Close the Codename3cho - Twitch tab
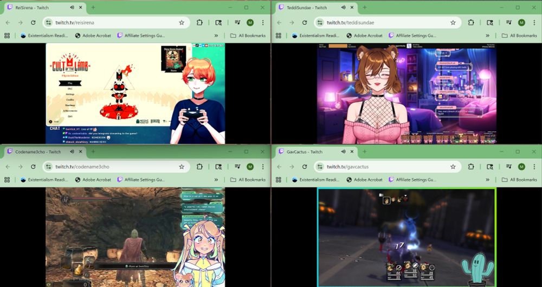This screenshot has width=542, height=287. [81, 151]
